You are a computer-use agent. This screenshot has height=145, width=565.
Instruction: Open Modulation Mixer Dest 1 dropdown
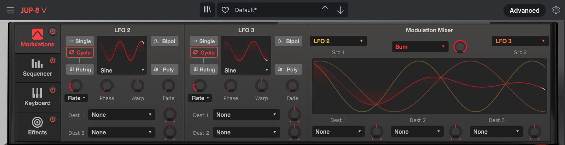[338, 132]
